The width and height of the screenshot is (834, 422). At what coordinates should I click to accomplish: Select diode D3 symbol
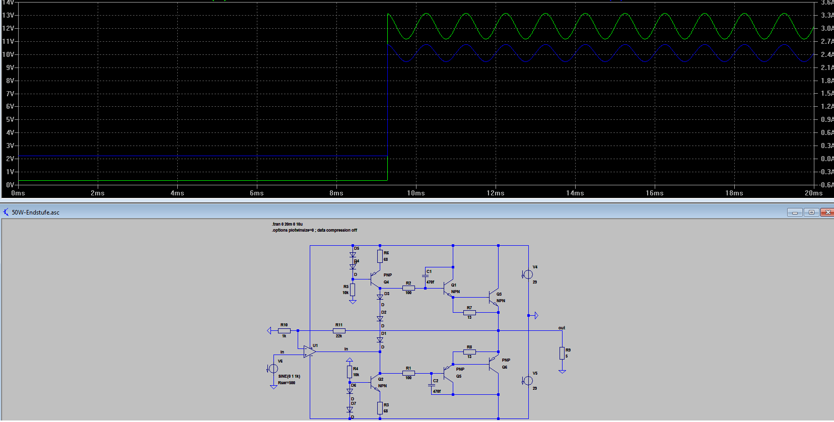pos(380,297)
